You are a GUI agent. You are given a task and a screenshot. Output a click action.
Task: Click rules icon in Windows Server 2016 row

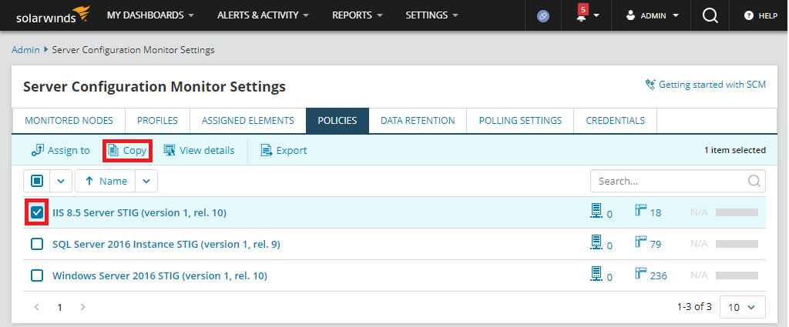640,273
